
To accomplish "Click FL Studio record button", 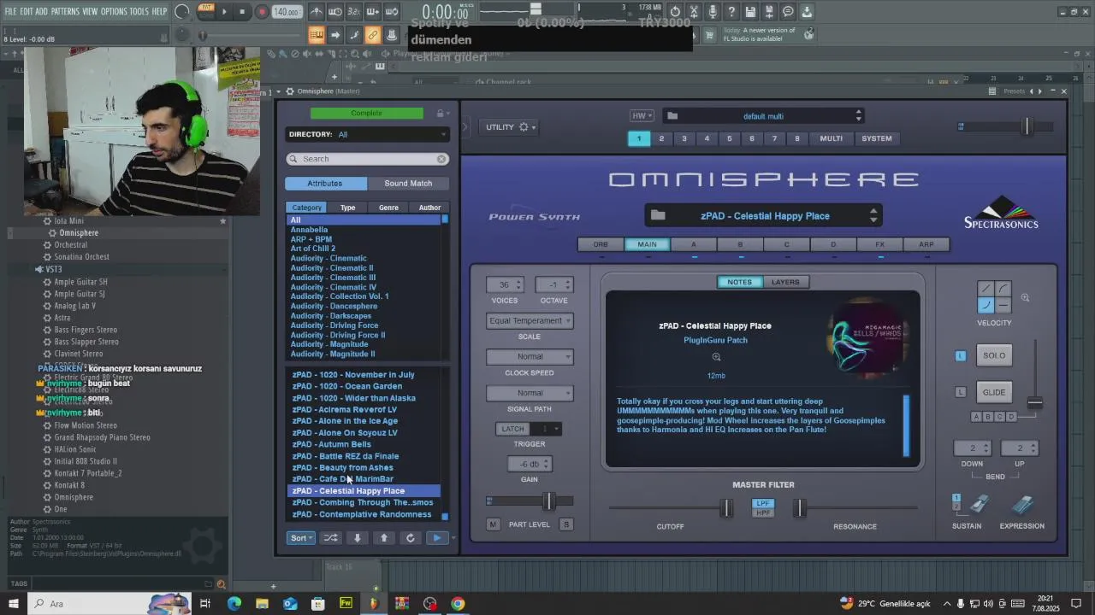I will (263, 12).
